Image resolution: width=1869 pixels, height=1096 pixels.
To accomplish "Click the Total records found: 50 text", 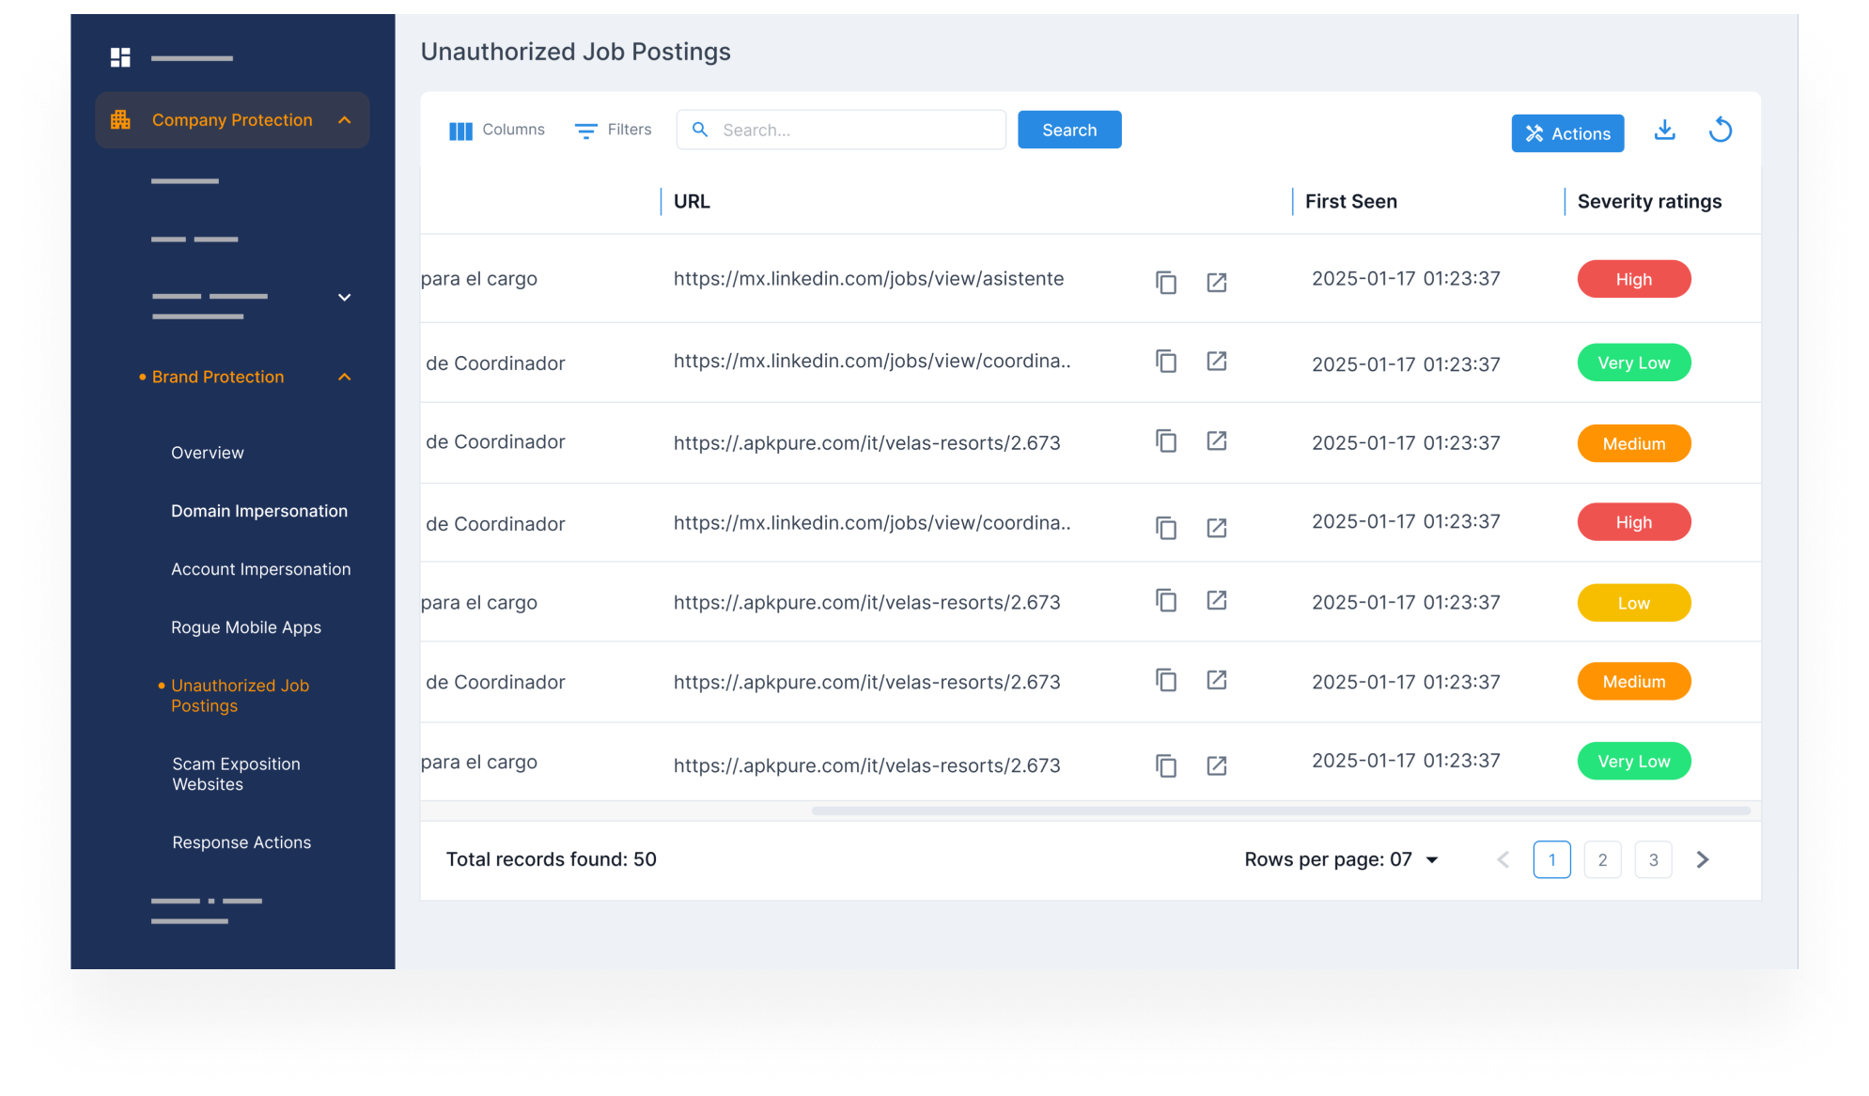I will pyautogui.click(x=551, y=859).
